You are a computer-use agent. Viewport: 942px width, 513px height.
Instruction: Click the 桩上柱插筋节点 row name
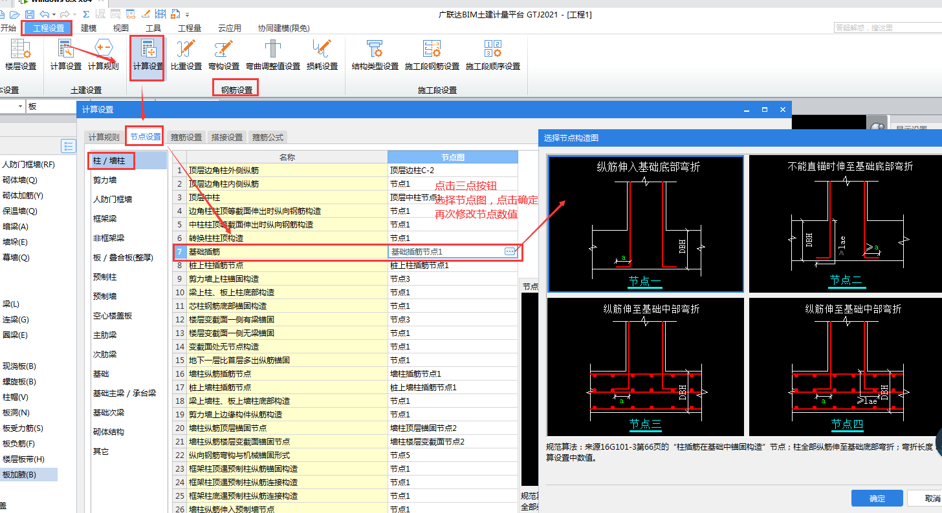(x=287, y=266)
